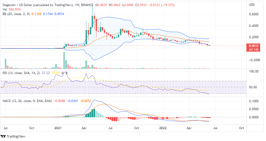Click the MACD line value -0.0301

pyautogui.click(x=72, y=101)
